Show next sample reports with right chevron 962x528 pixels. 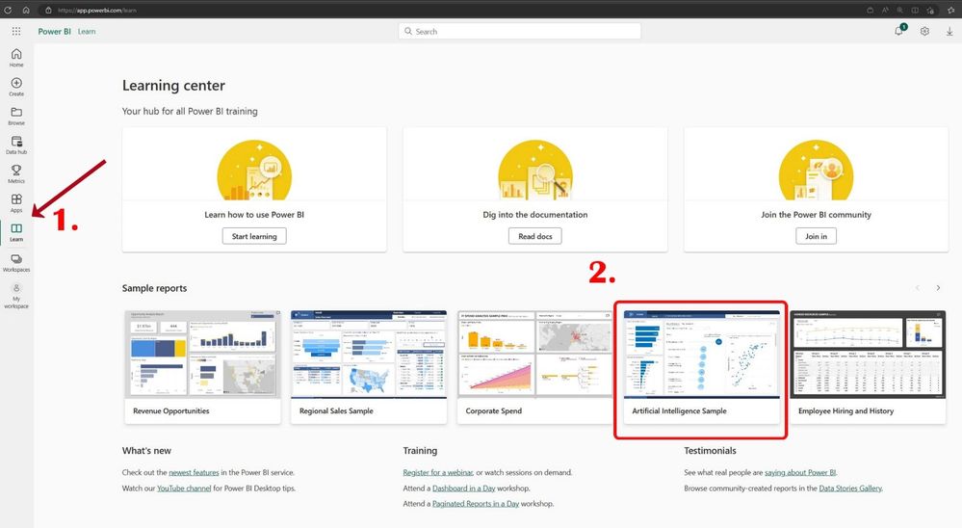click(x=938, y=288)
